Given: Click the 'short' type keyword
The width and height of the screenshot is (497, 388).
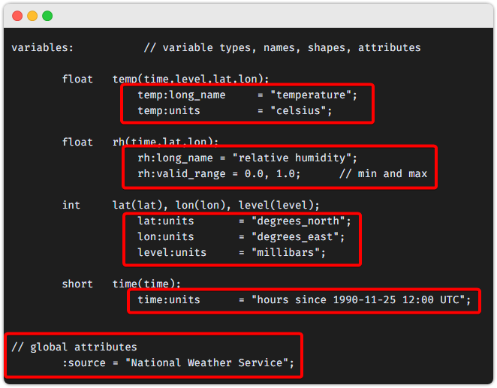Looking at the screenshot, I should (77, 284).
